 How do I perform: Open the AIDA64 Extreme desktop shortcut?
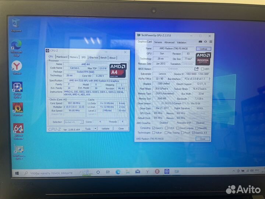[x=18, y=132]
